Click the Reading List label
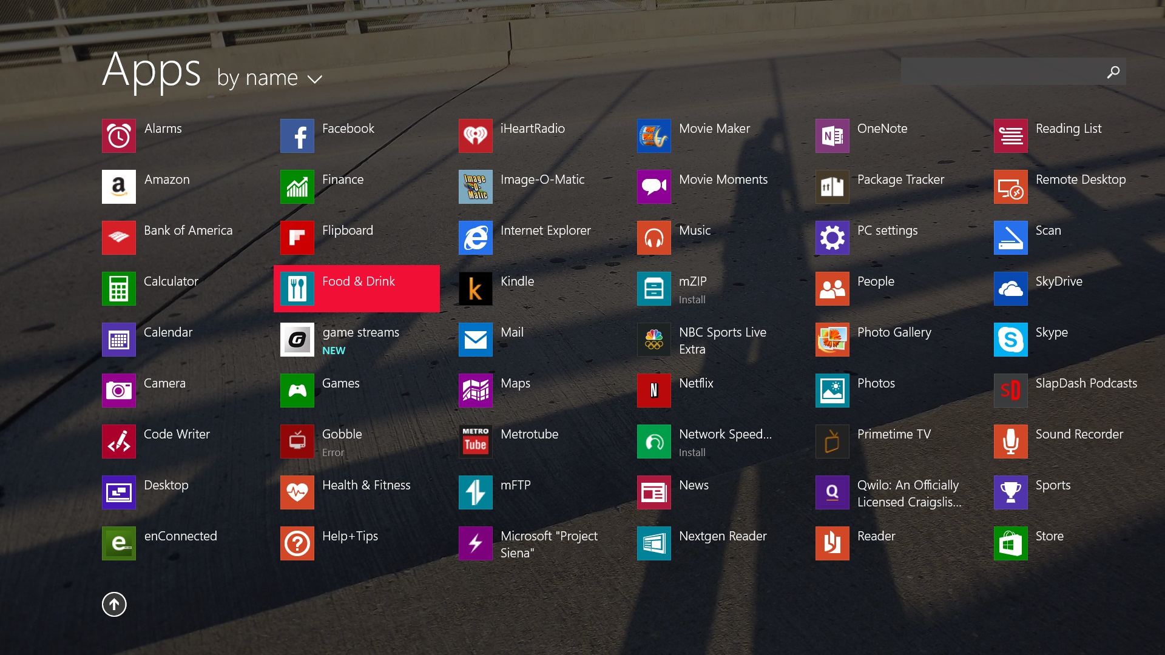Screen dimensions: 1165x655 pyautogui.click(x=1069, y=129)
